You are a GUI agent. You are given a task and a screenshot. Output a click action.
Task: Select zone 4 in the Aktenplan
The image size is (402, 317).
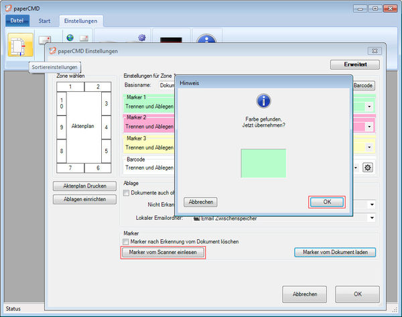106,127
